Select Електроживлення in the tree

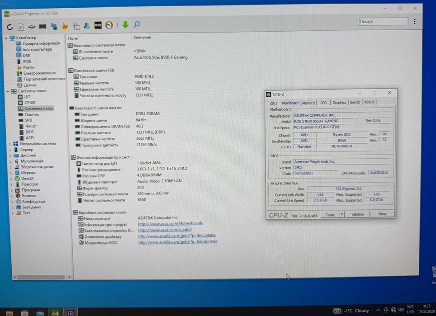point(39,73)
